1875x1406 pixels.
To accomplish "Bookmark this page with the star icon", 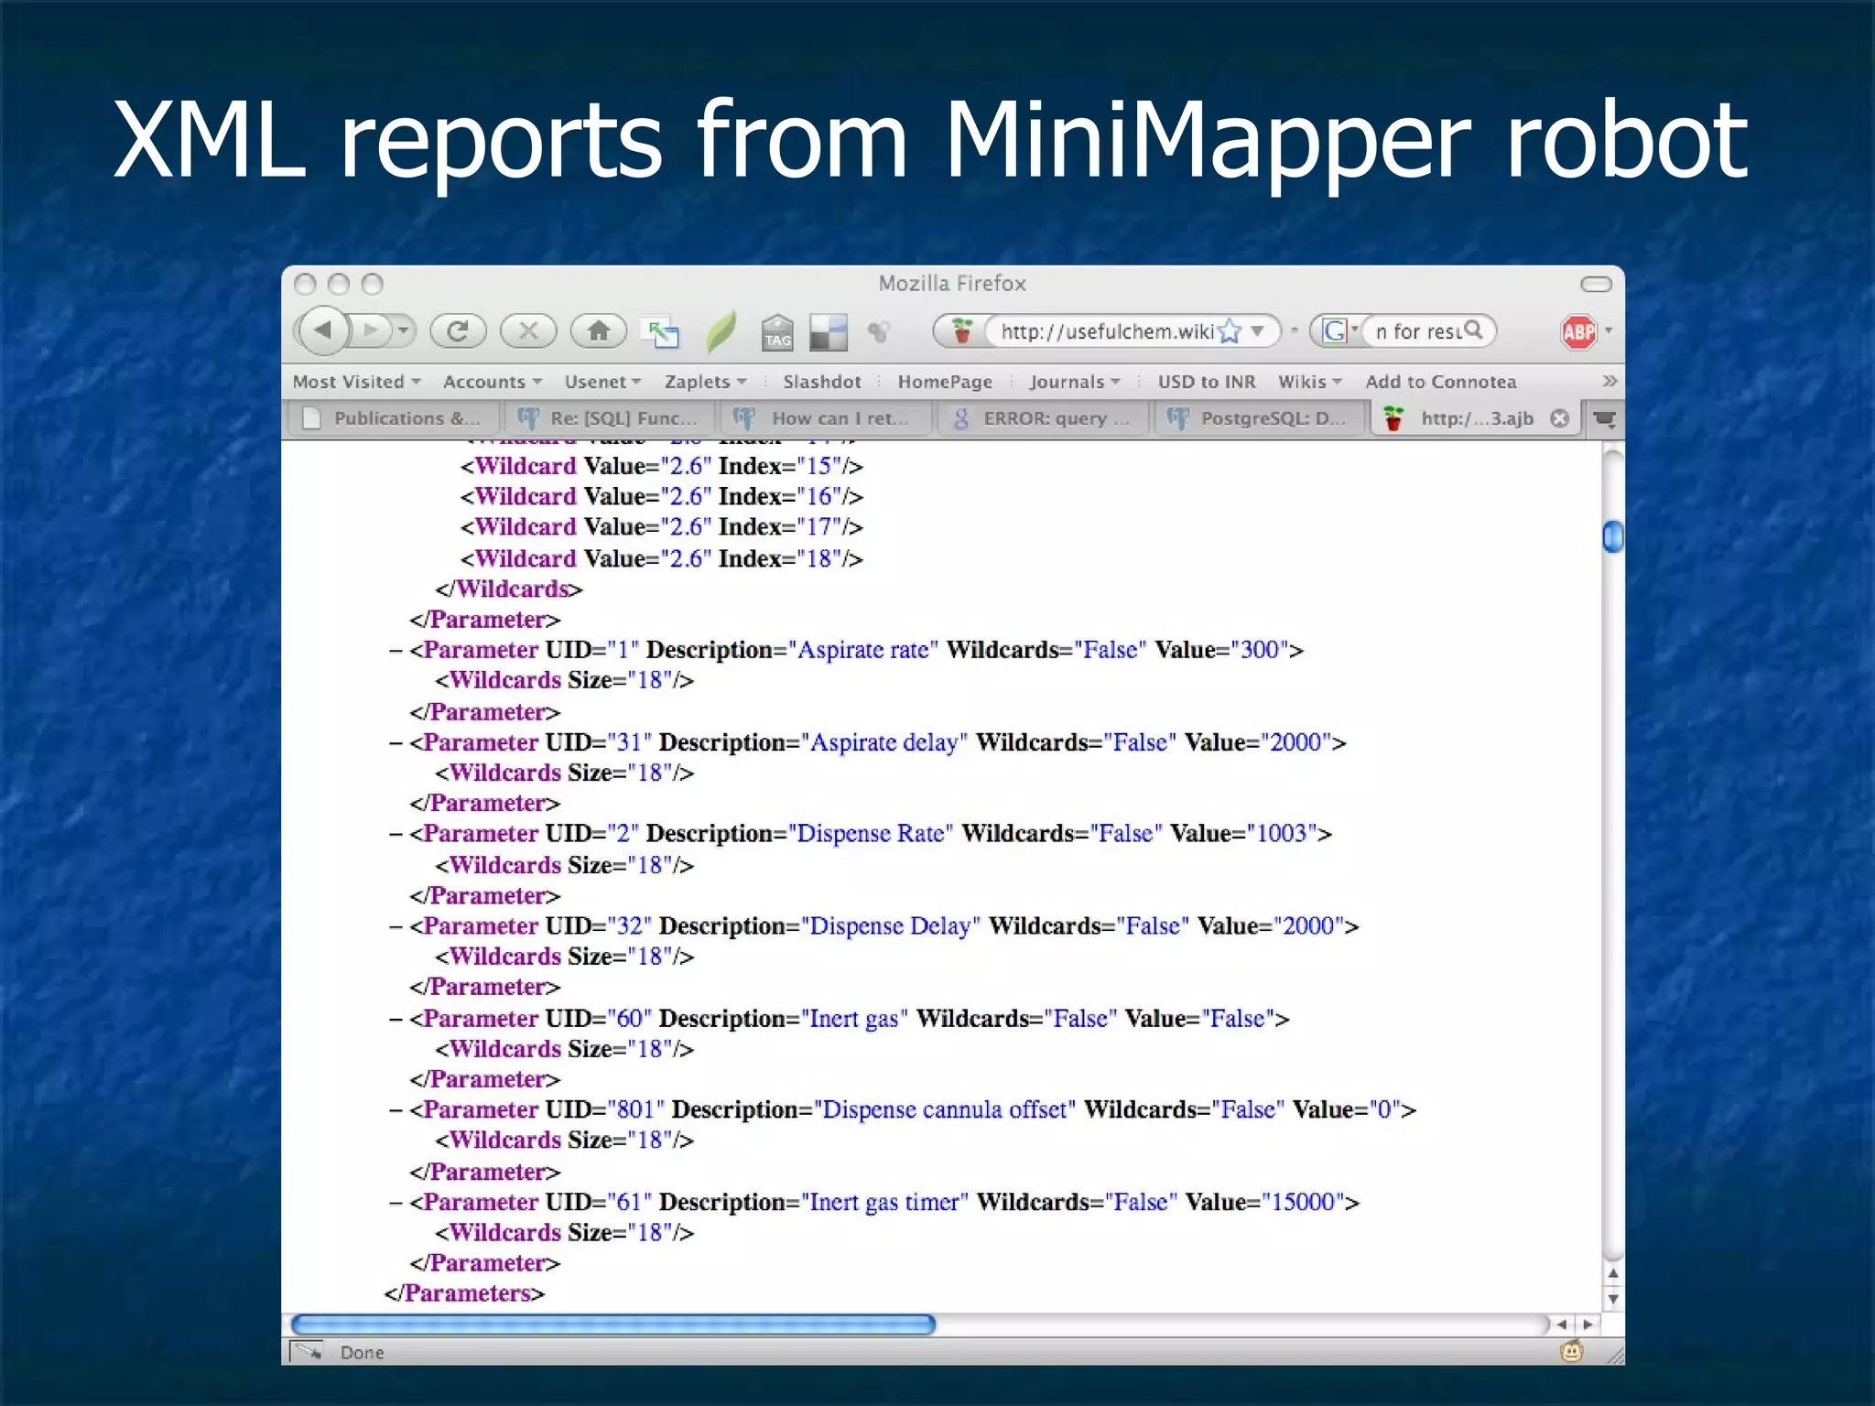I will tap(1230, 330).
